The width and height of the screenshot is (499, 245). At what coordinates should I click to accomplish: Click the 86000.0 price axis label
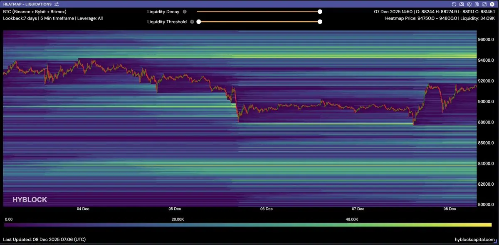(x=486, y=143)
